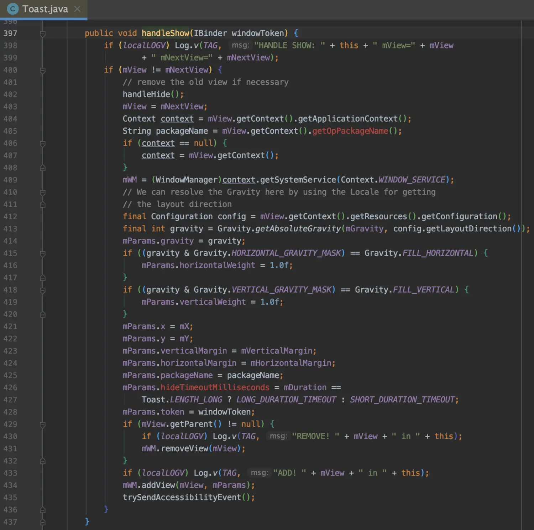Click VERTICAL_GRAVITY_MASK constant

(x=282, y=290)
